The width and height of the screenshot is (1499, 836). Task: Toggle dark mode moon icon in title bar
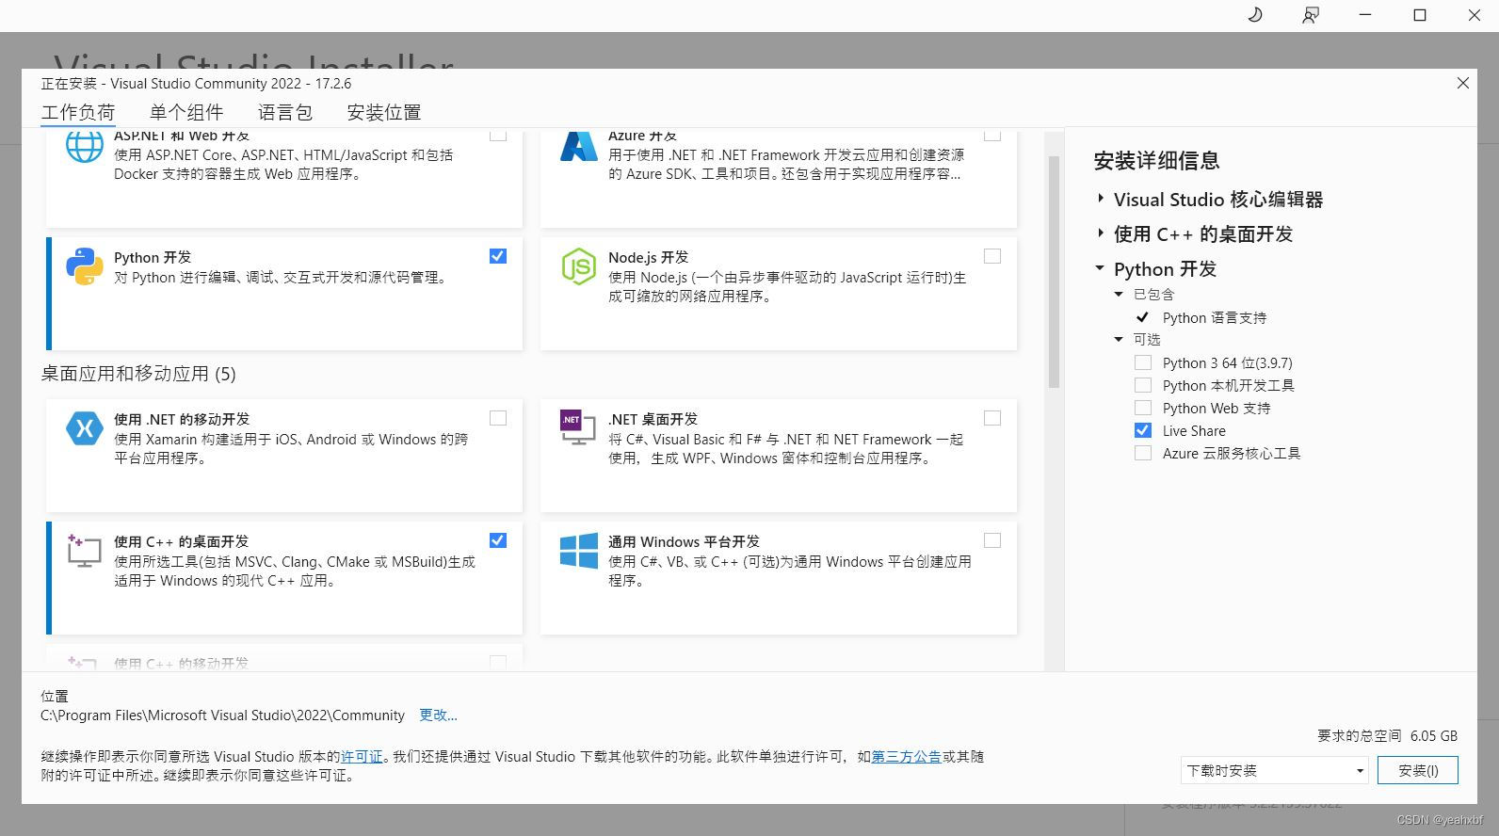click(1255, 15)
